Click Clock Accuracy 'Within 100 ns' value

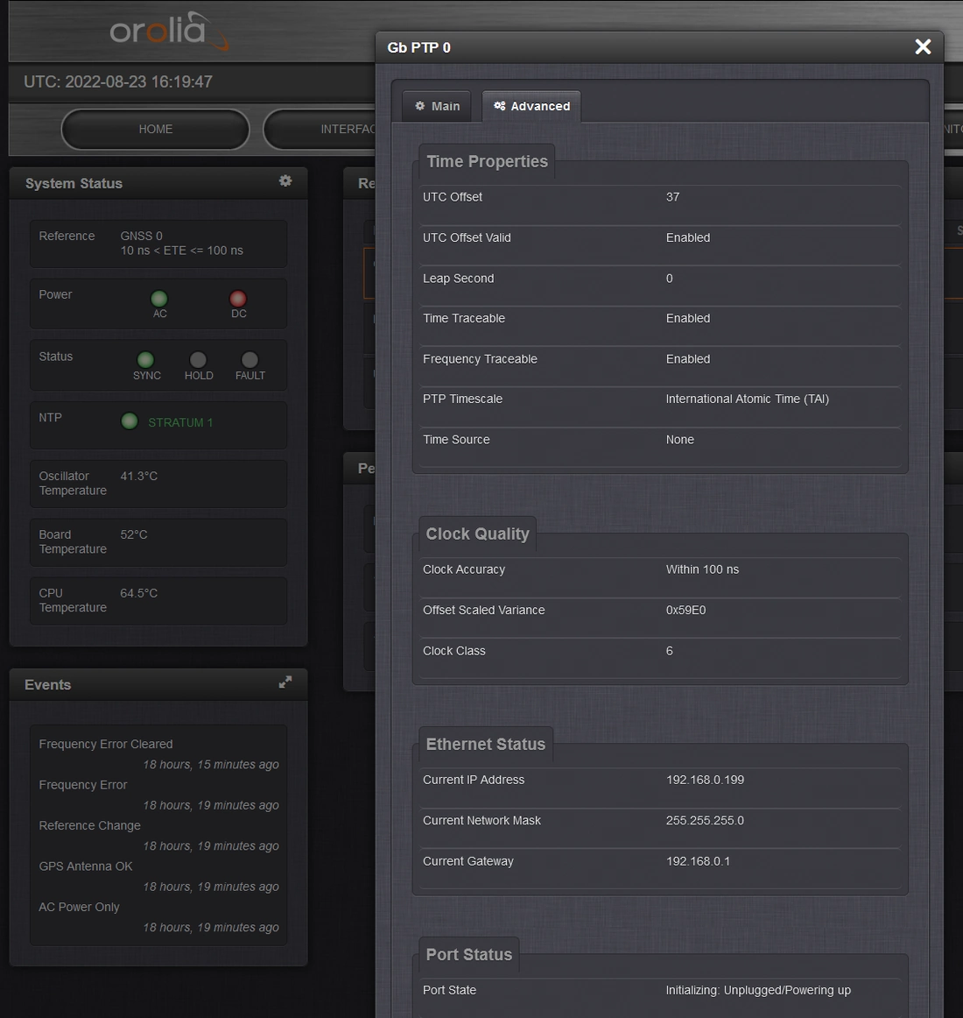click(702, 569)
